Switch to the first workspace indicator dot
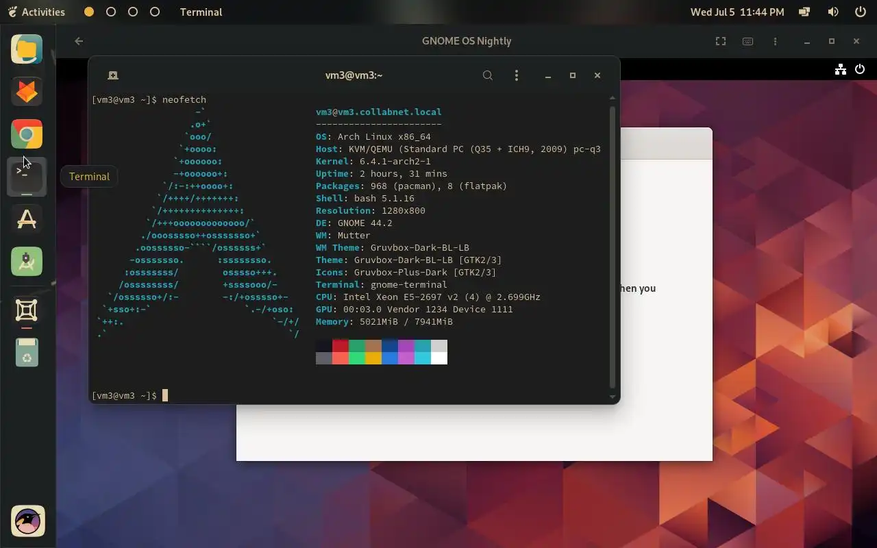 point(89,12)
